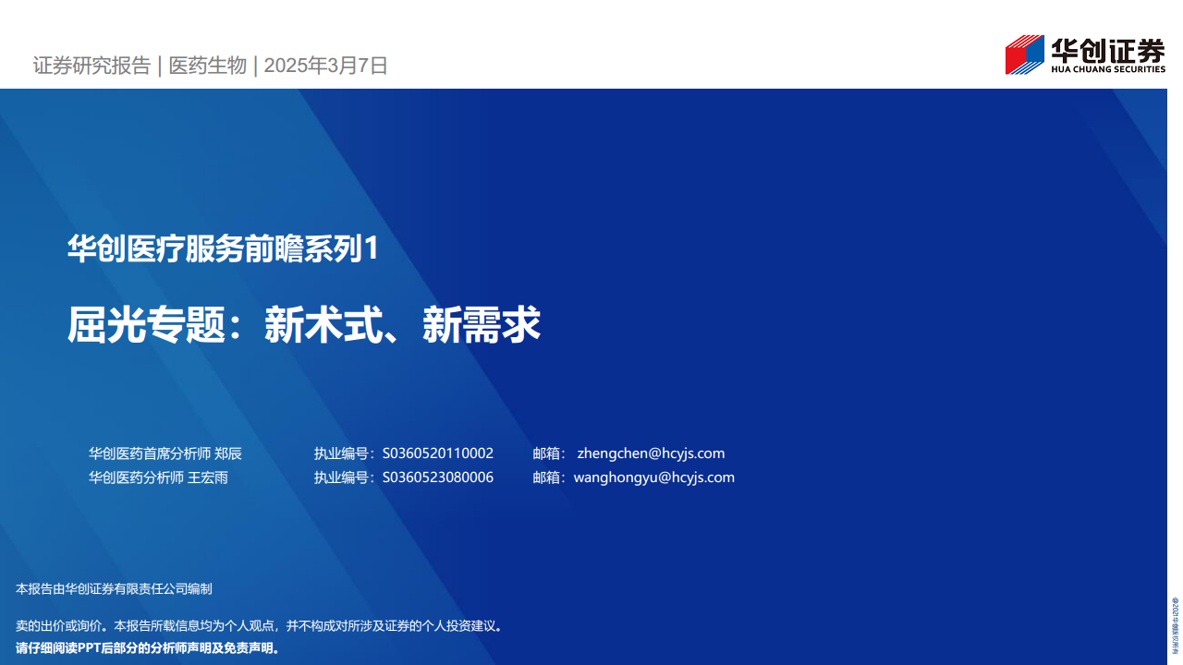This screenshot has height=665, width=1183.
Task: Click the "HUA CHUANG SECURITIES" caption
Action: click(x=1108, y=69)
